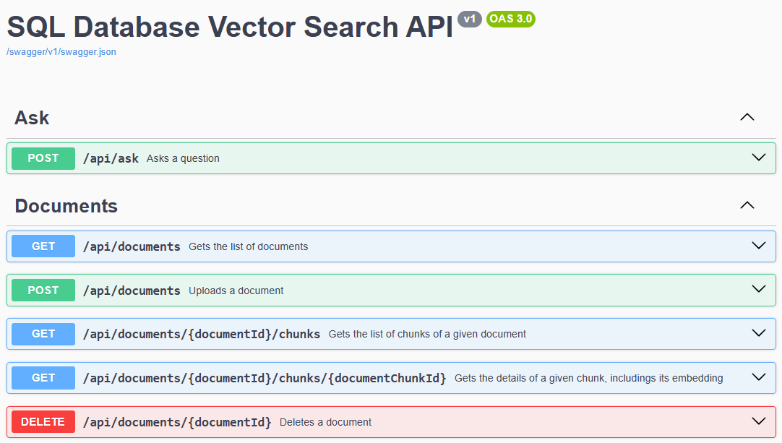
Task: Open the /swagger/v1/swagger.json link
Action: pos(61,52)
